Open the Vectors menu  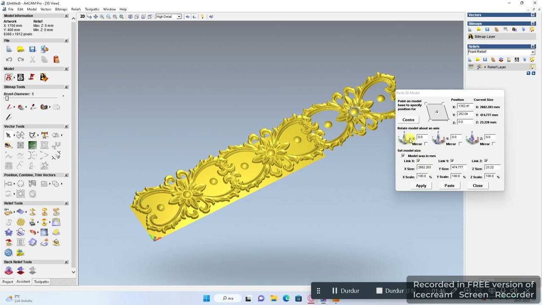(46, 9)
